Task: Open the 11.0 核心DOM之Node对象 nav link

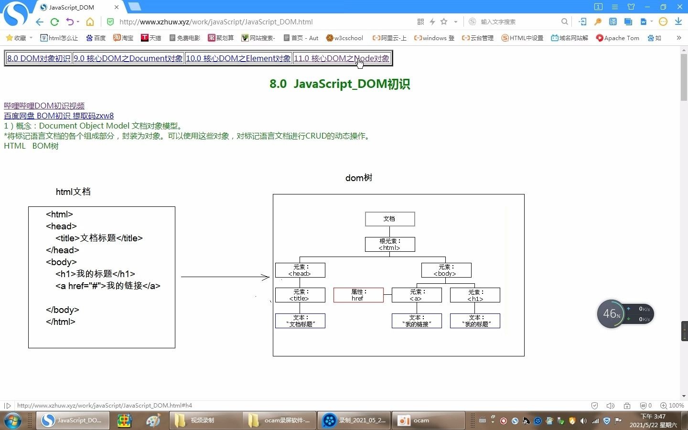Action: click(x=342, y=58)
